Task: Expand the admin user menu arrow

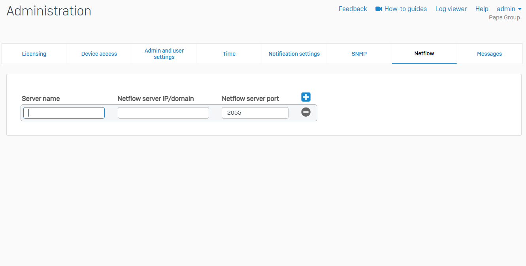Action: pyautogui.click(x=520, y=9)
